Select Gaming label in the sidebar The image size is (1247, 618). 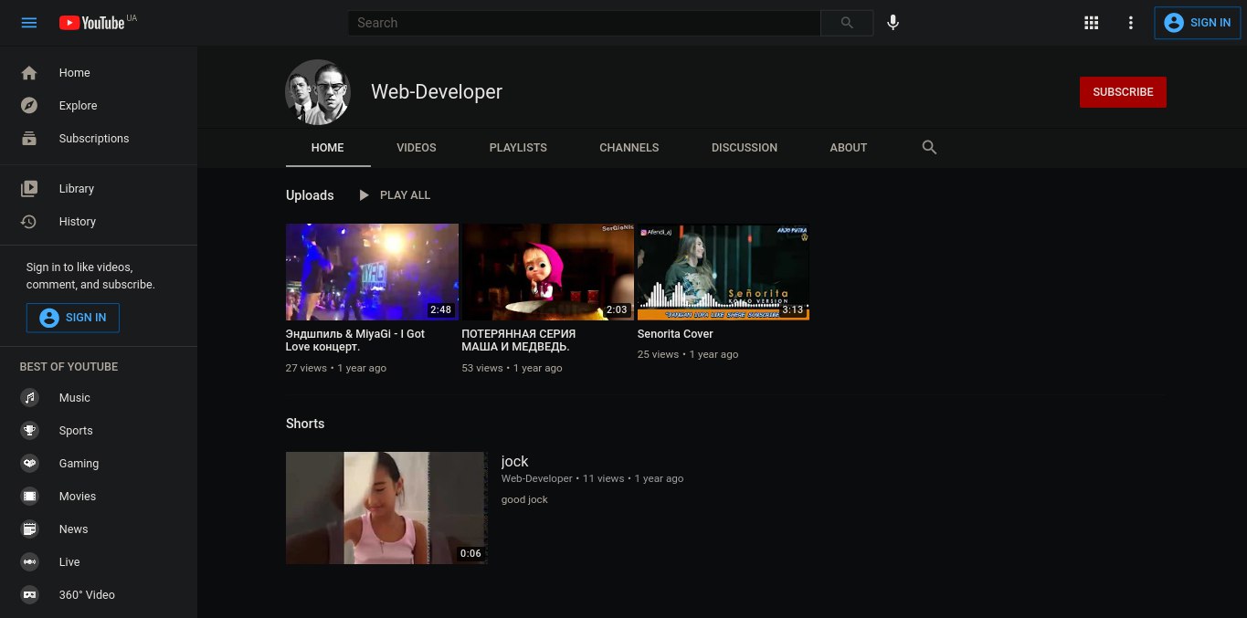(79, 464)
